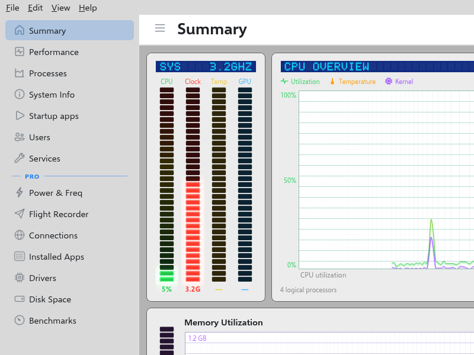This screenshot has width=474, height=355.
Task: Open the Processes page label
Action: click(x=48, y=73)
